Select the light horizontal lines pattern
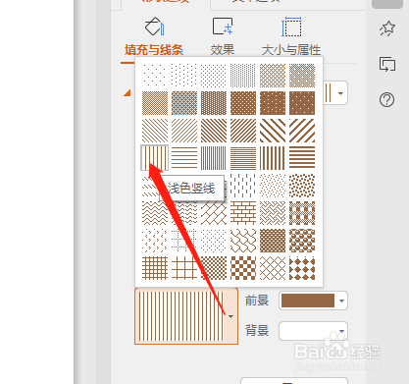The width and height of the screenshot is (409, 384). coord(184,158)
